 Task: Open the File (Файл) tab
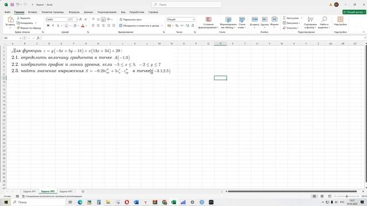[7, 12]
